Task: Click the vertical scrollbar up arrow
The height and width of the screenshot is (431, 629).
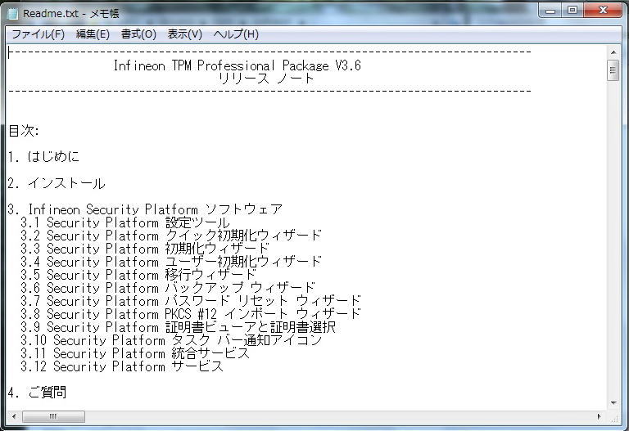Action: [x=613, y=52]
